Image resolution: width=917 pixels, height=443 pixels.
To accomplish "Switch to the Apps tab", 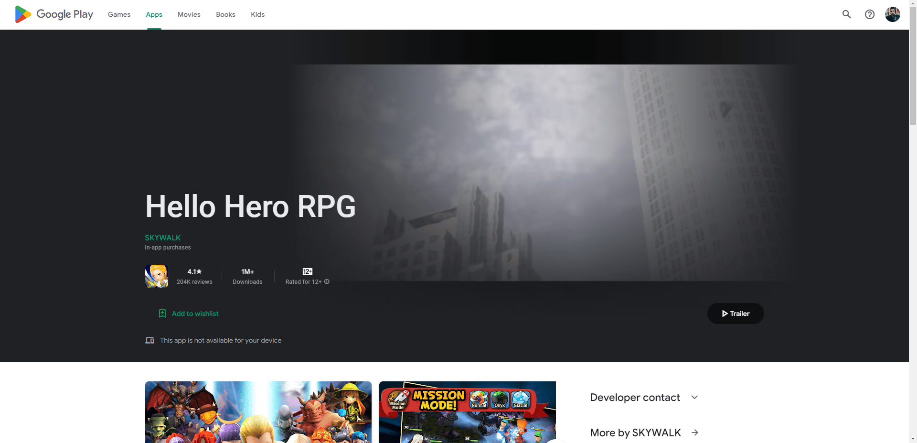I will (x=154, y=14).
